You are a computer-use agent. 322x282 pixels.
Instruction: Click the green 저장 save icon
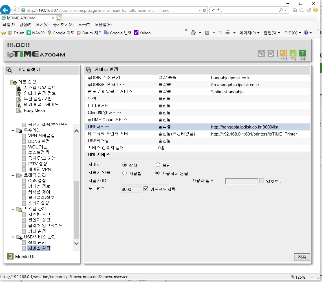293,53
